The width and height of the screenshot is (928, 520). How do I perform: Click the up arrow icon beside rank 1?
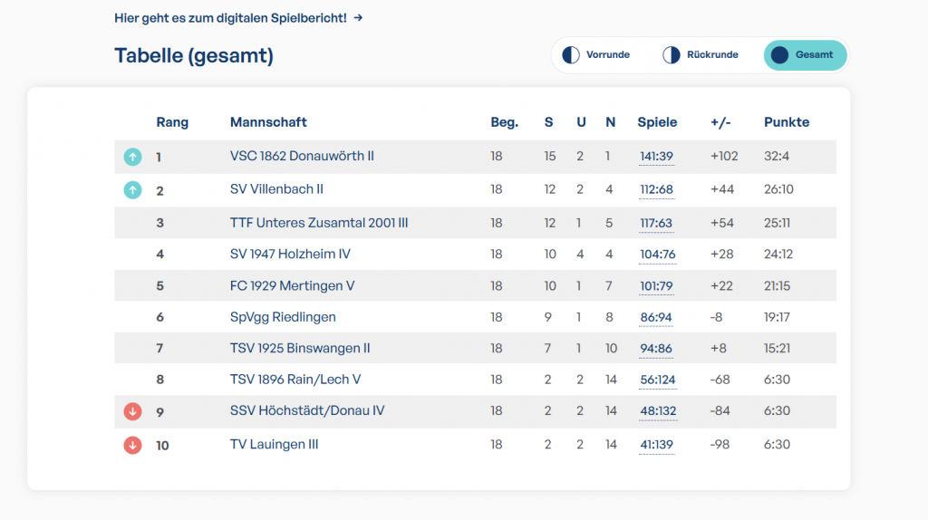(132, 157)
